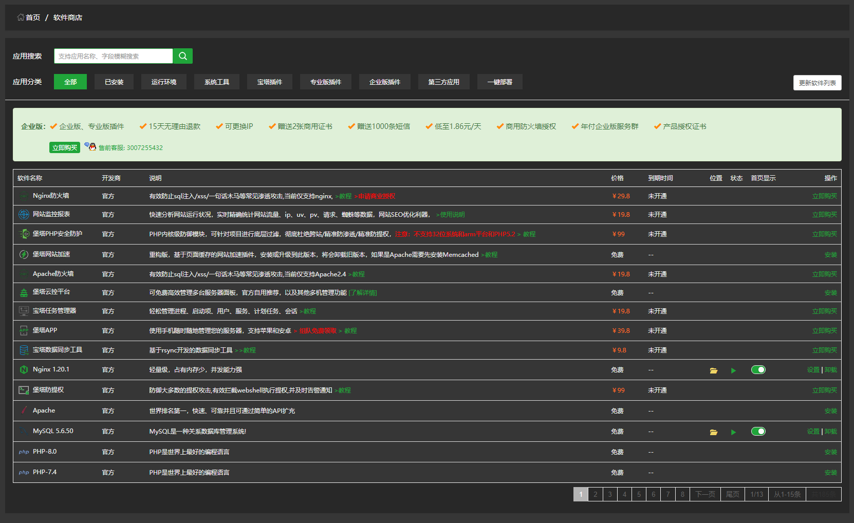Open the 宝塔插件 category
The height and width of the screenshot is (523, 854).
(270, 82)
